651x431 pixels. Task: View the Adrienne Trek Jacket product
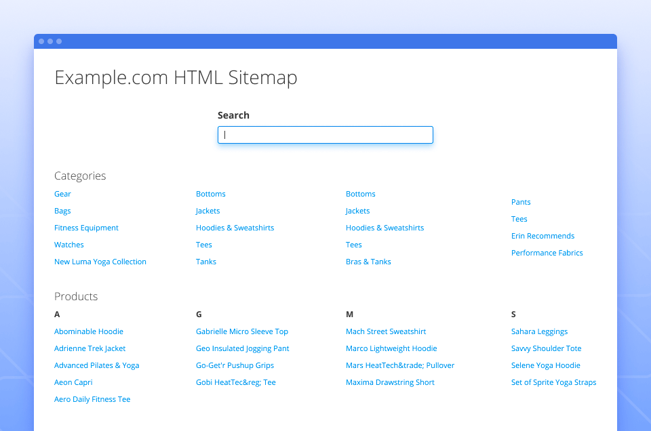point(90,348)
